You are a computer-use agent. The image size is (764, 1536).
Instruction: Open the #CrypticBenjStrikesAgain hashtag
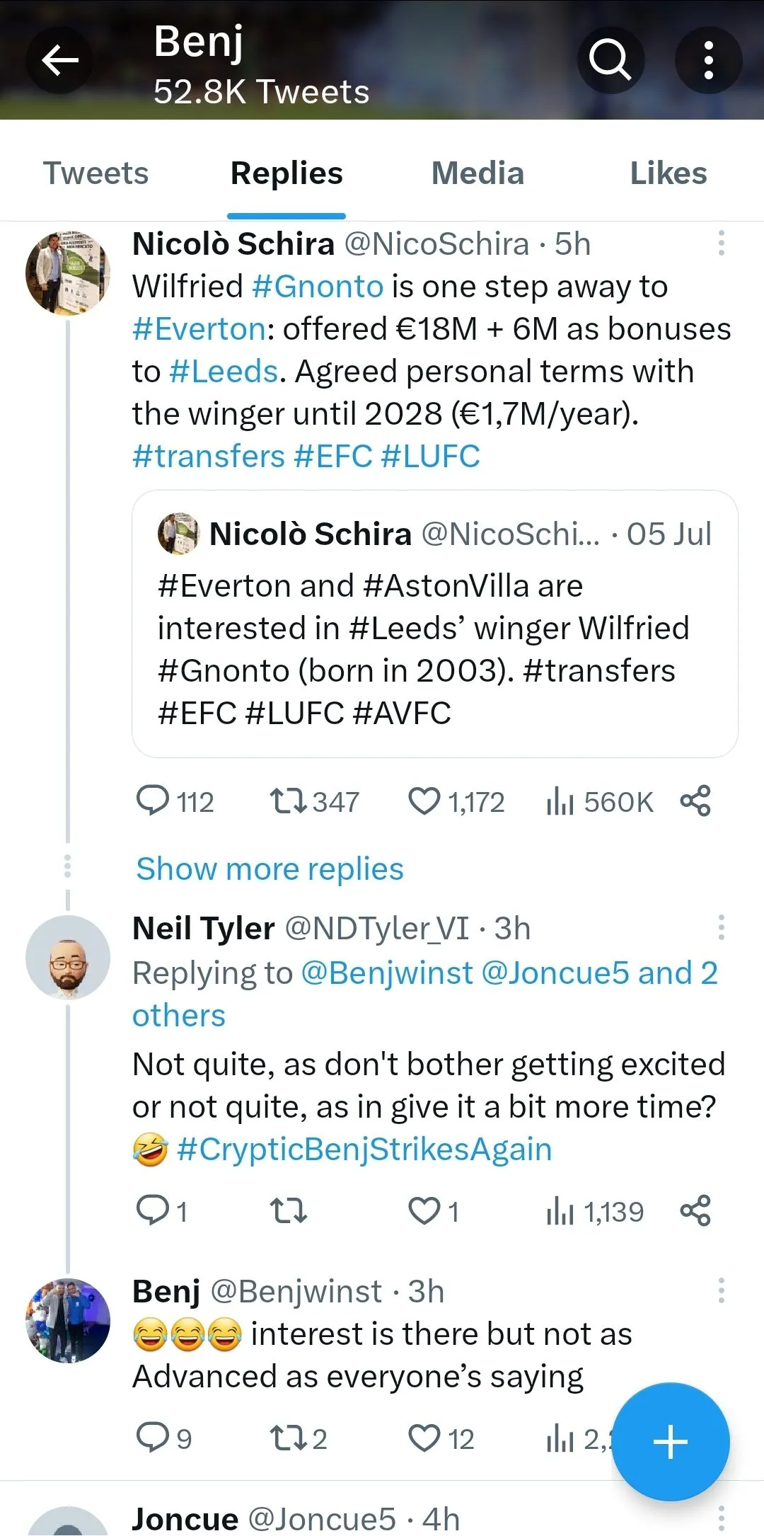[x=364, y=1150]
